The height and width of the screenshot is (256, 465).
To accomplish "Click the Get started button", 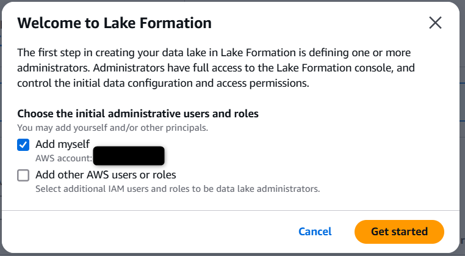I will 399,232.
